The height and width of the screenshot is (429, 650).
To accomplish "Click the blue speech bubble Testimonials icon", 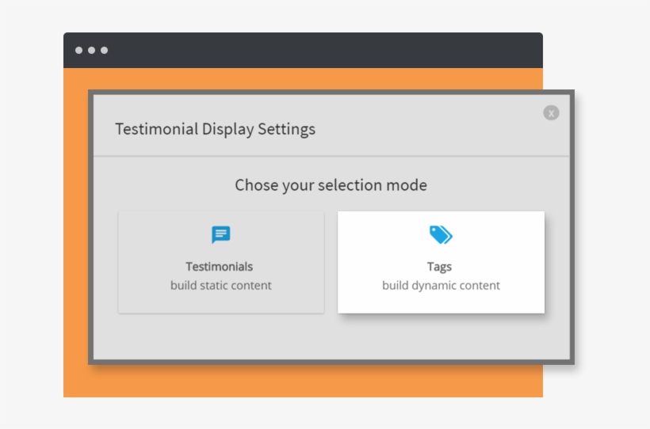I will click(221, 235).
